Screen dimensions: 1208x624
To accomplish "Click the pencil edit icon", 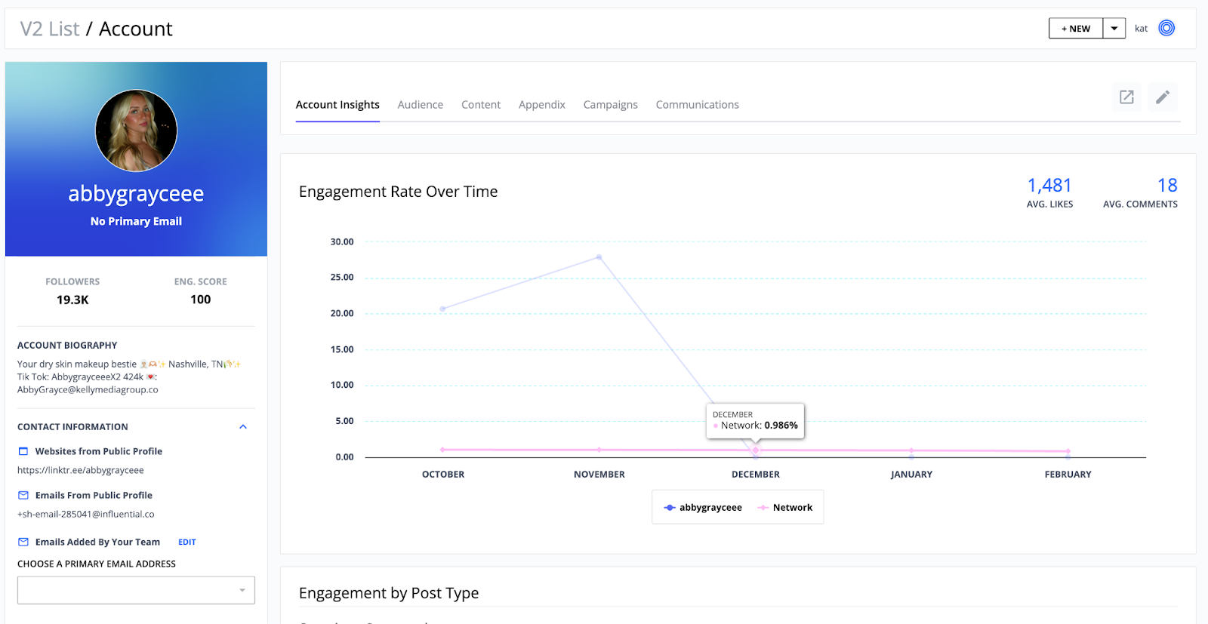I will click(1163, 97).
